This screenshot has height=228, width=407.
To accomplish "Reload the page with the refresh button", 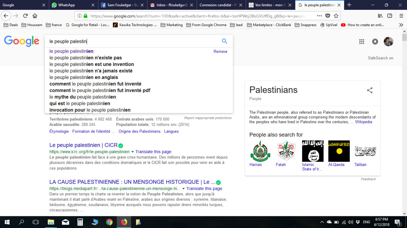I will tap(25, 16).
